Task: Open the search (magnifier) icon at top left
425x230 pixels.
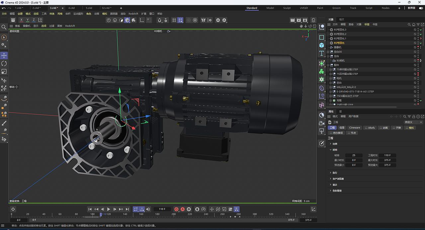Action: click(x=4, y=27)
